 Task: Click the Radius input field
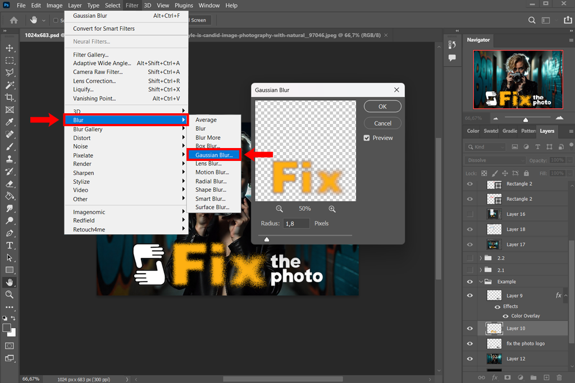(x=296, y=223)
